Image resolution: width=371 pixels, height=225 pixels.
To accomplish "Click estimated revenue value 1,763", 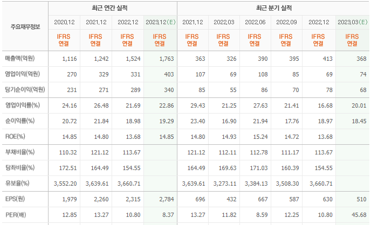I will pyautogui.click(x=167, y=59).
